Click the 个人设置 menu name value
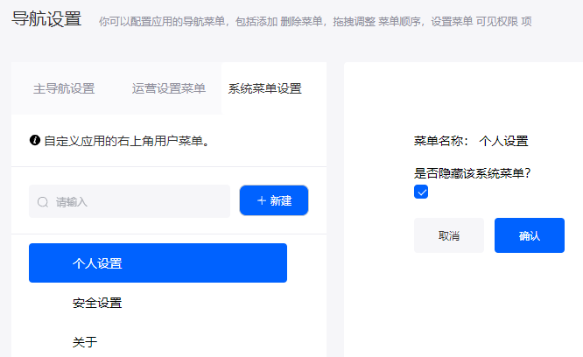Viewport: 583px width, 357px height. (504, 141)
